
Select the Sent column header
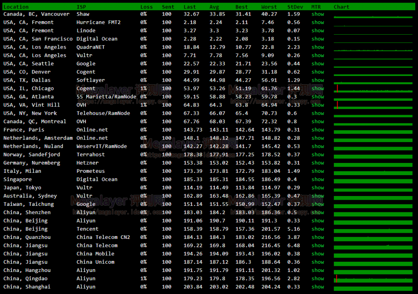[168, 7]
